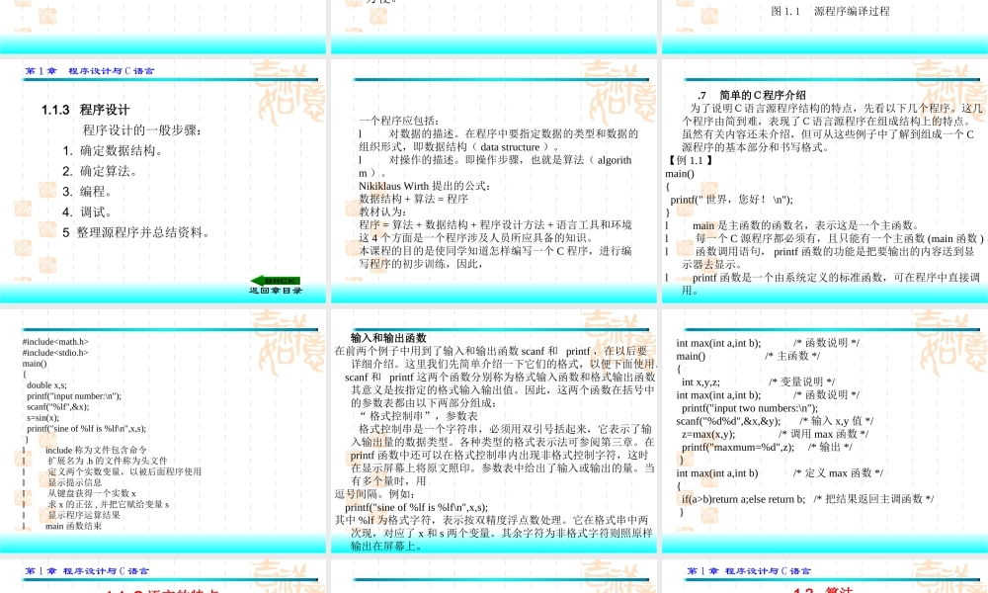Click the note 'include 称为文件包含命令'
This screenshot has width=988, height=593.
click(x=97, y=450)
